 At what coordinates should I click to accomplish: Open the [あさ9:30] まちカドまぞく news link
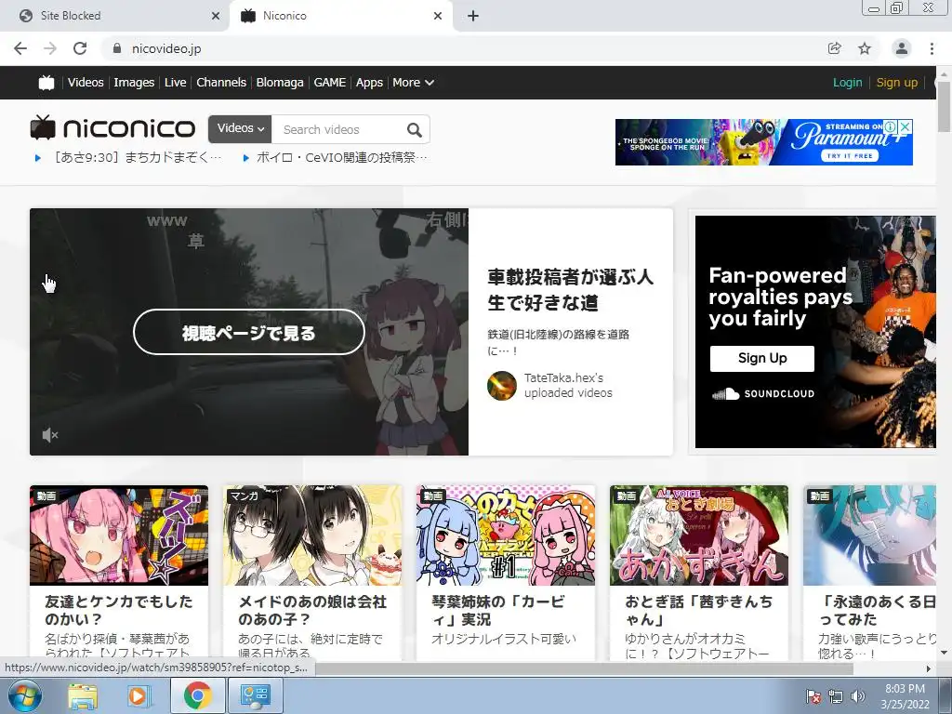point(138,158)
